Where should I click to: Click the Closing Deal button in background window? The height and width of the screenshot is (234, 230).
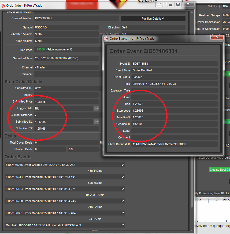[x=220, y=170]
